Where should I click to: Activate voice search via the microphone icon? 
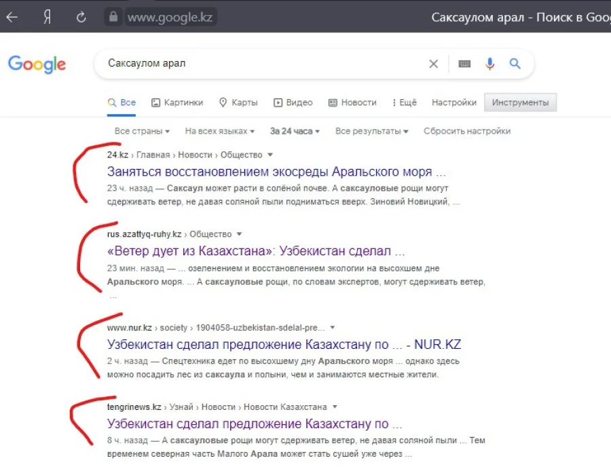click(489, 63)
